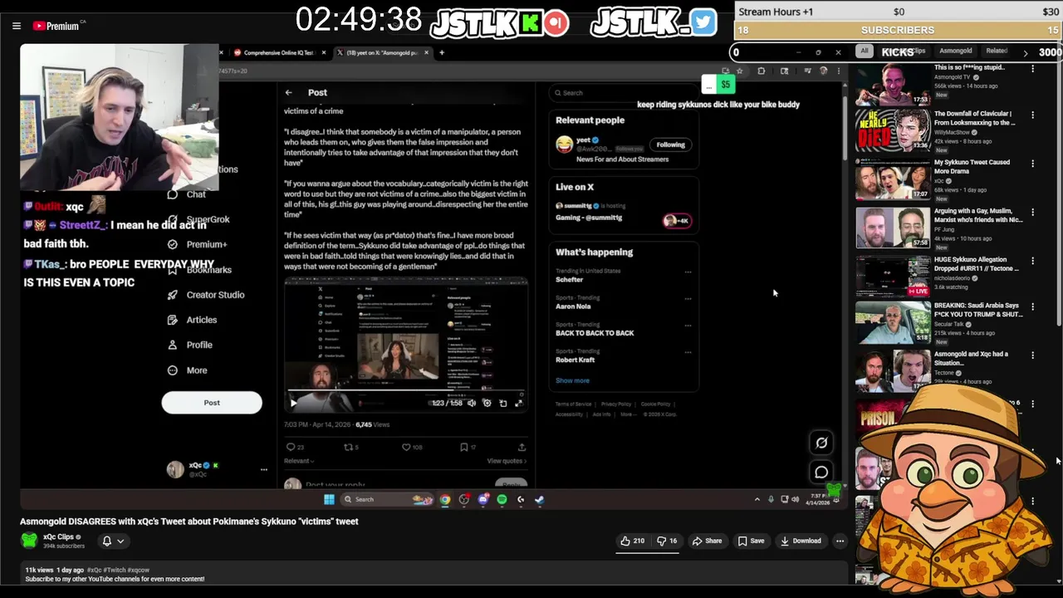Download the YouTube video

pyautogui.click(x=801, y=541)
